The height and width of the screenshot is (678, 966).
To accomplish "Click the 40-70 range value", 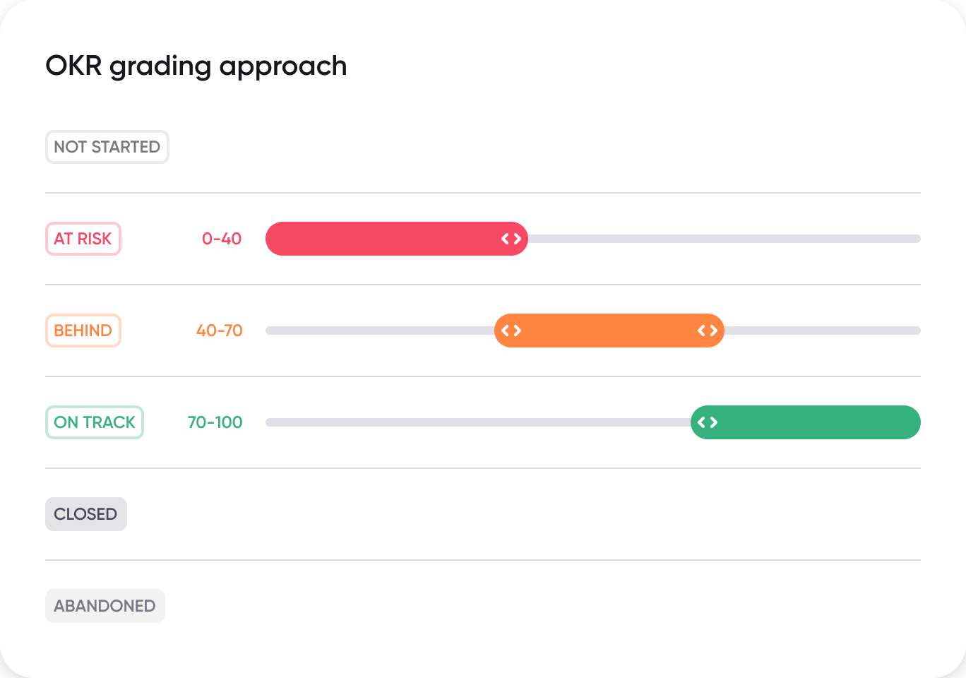I will tap(220, 331).
